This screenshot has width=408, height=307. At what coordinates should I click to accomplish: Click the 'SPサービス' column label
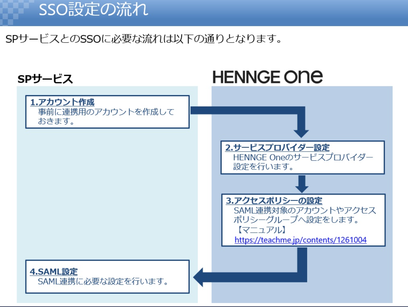(45, 79)
